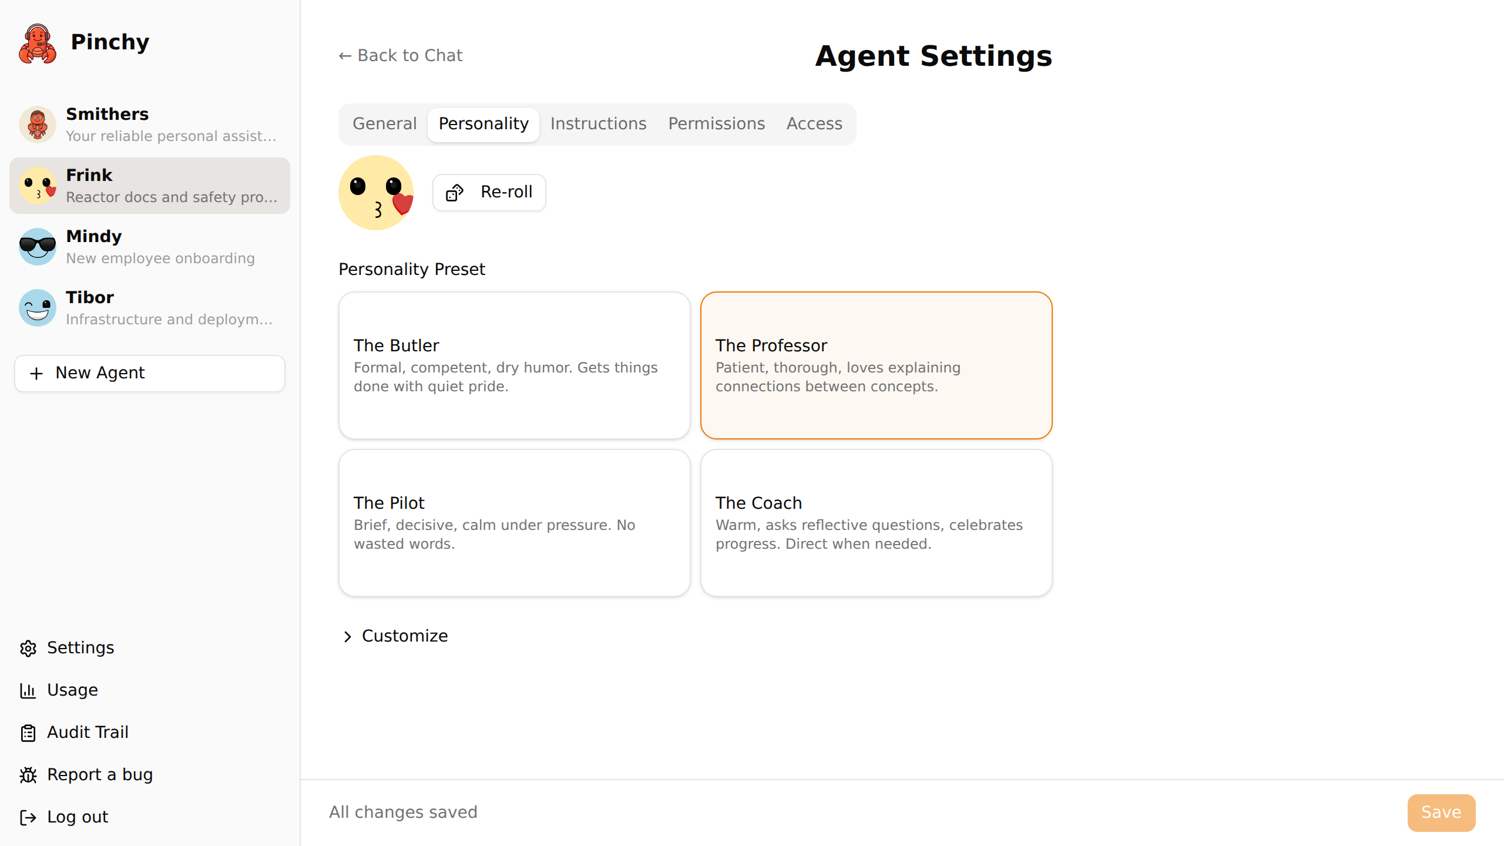Select The Pilot personality preset
The height and width of the screenshot is (846, 1504).
514,522
